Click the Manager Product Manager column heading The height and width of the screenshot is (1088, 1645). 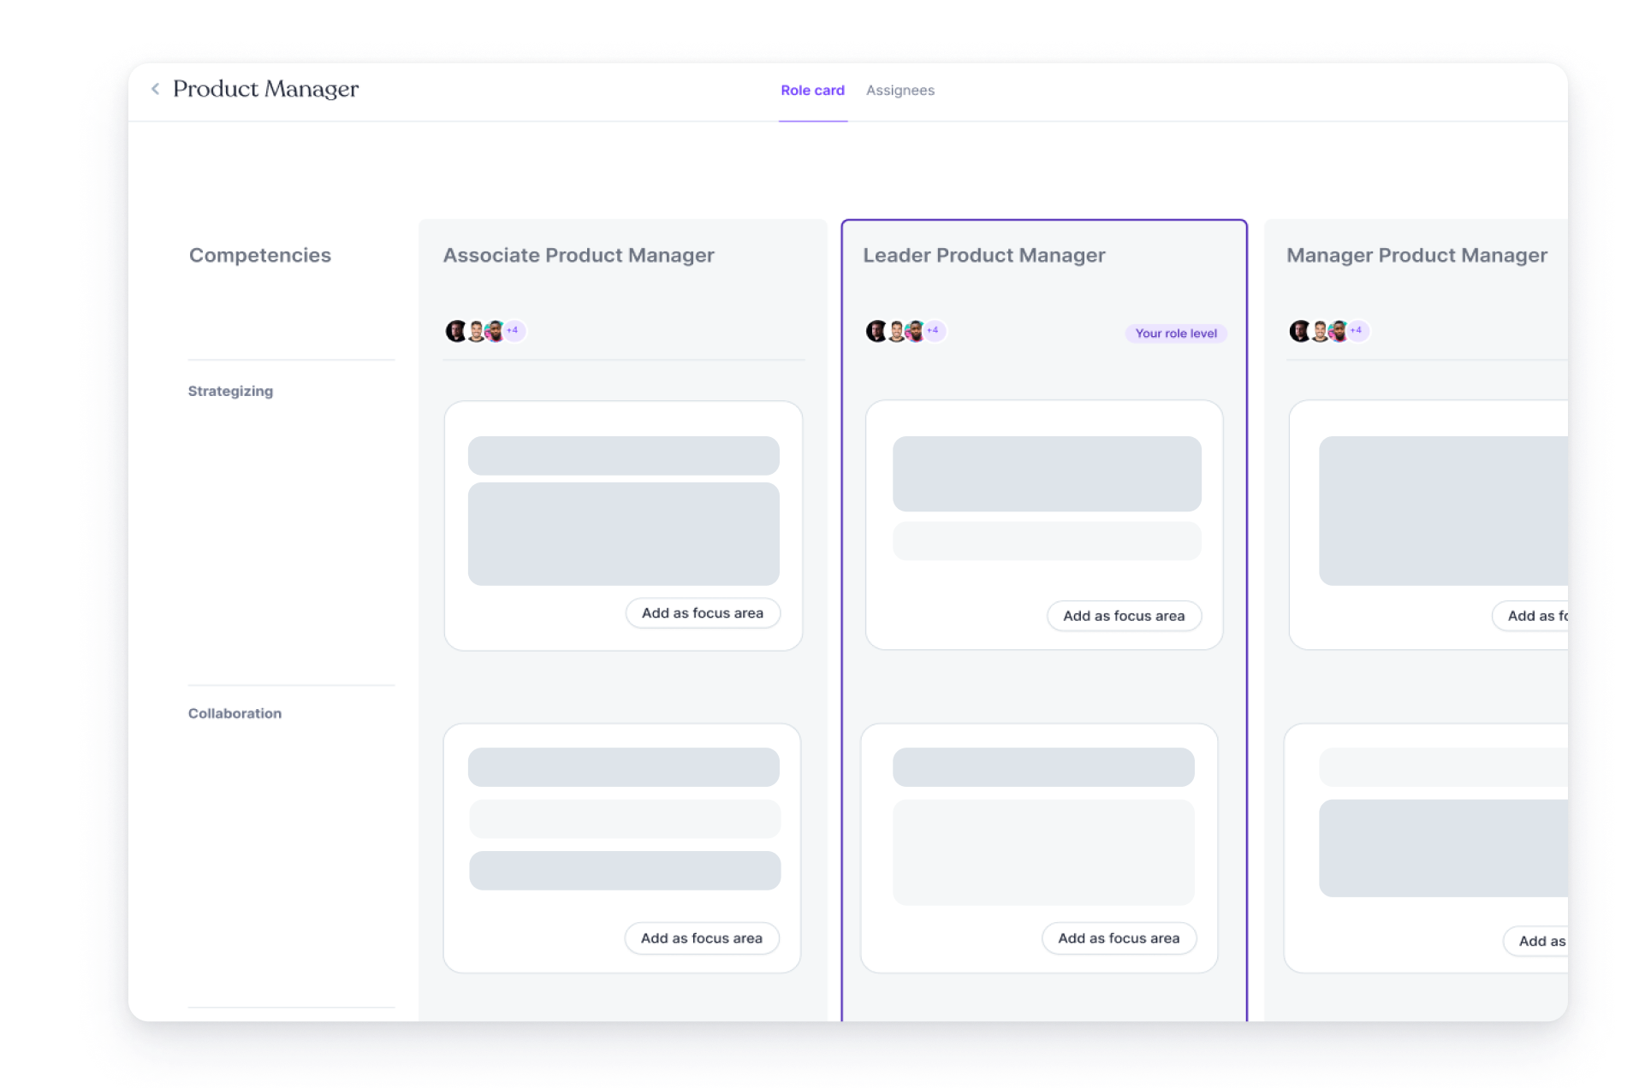1416,256
